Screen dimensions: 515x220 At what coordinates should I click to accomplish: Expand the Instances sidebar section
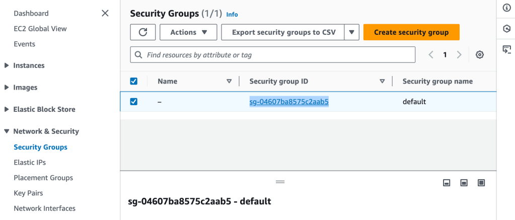(7, 65)
